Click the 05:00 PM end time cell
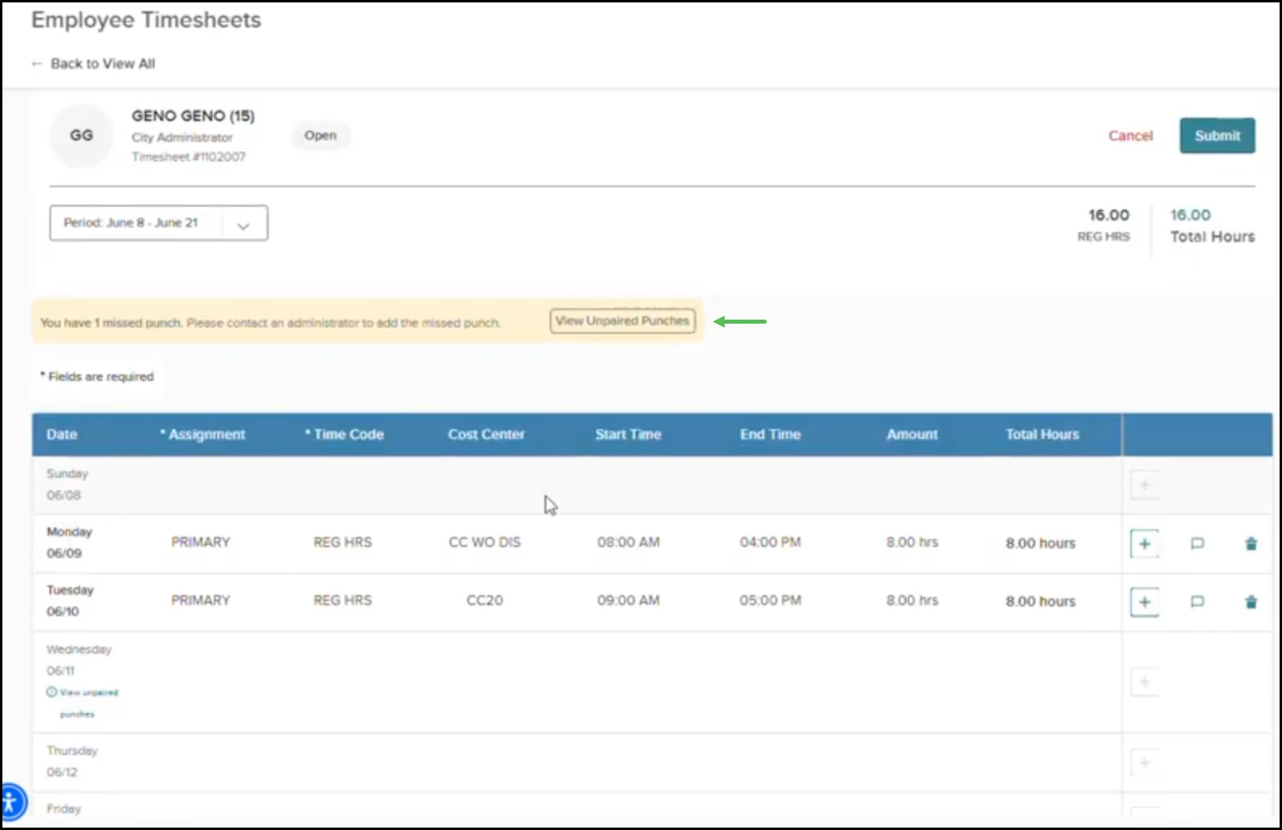The width and height of the screenshot is (1282, 830). [x=770, y=600]
